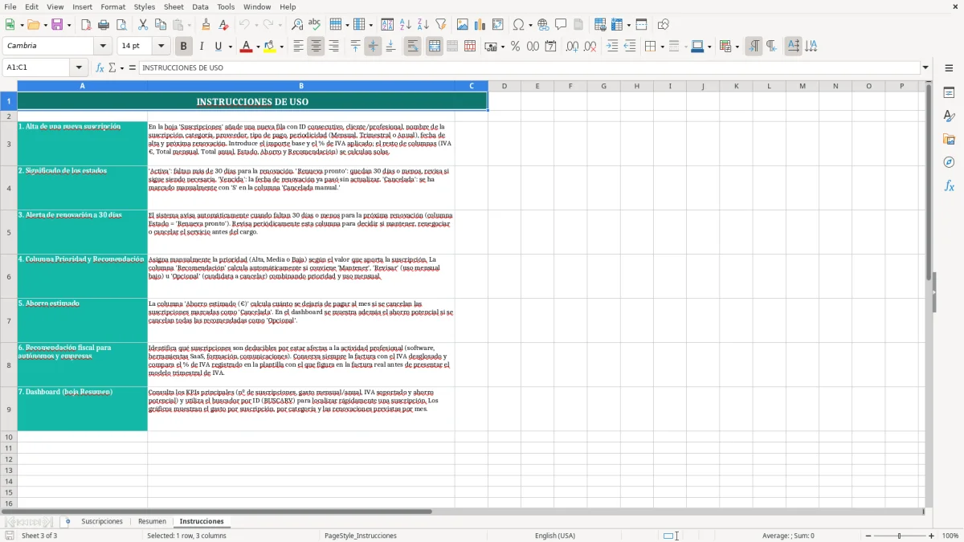Open the Data menu
This screenshot has width=964, height=542.
pyautogui.click(x=200, y=6)
